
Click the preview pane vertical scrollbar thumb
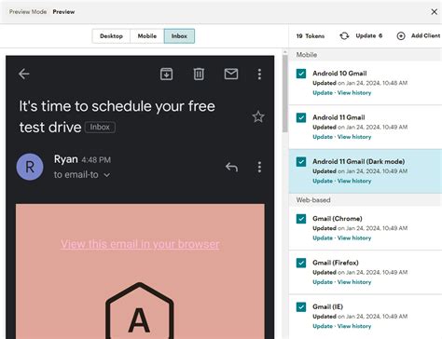click(x=285, y=93)
